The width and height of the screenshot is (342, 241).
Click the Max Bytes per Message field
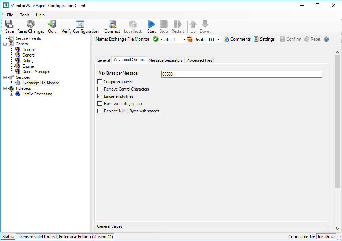coord(241,74)
